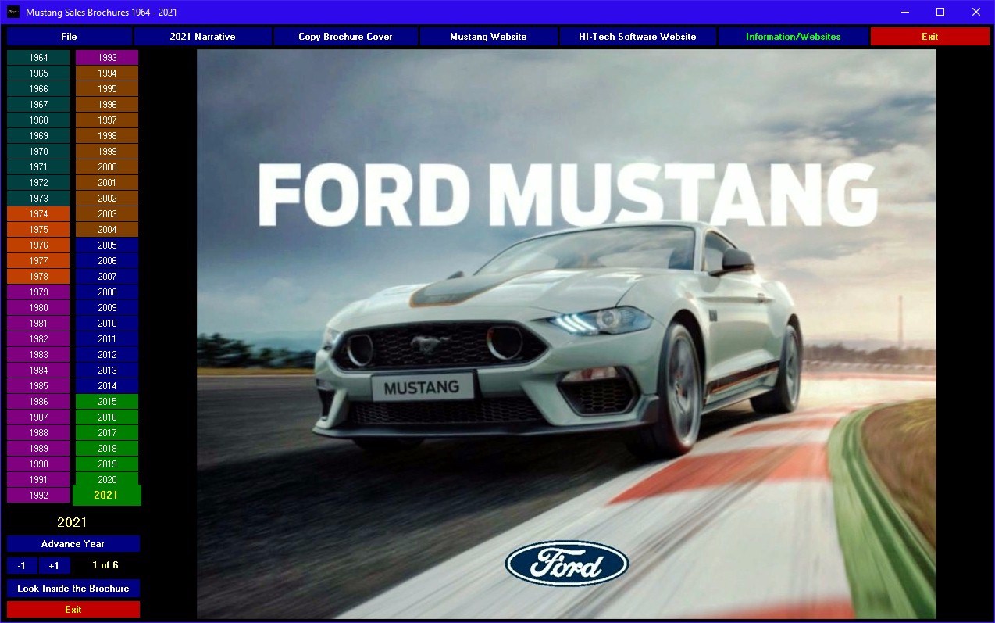Select the 1987 brochure year
Screen dimensions: 995x623
[38, 417]
